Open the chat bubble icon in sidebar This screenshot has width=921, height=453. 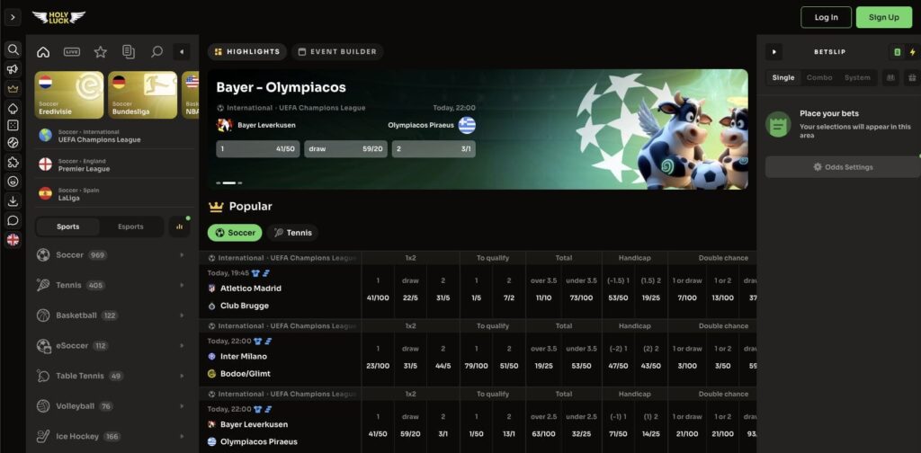coord(13,220)
